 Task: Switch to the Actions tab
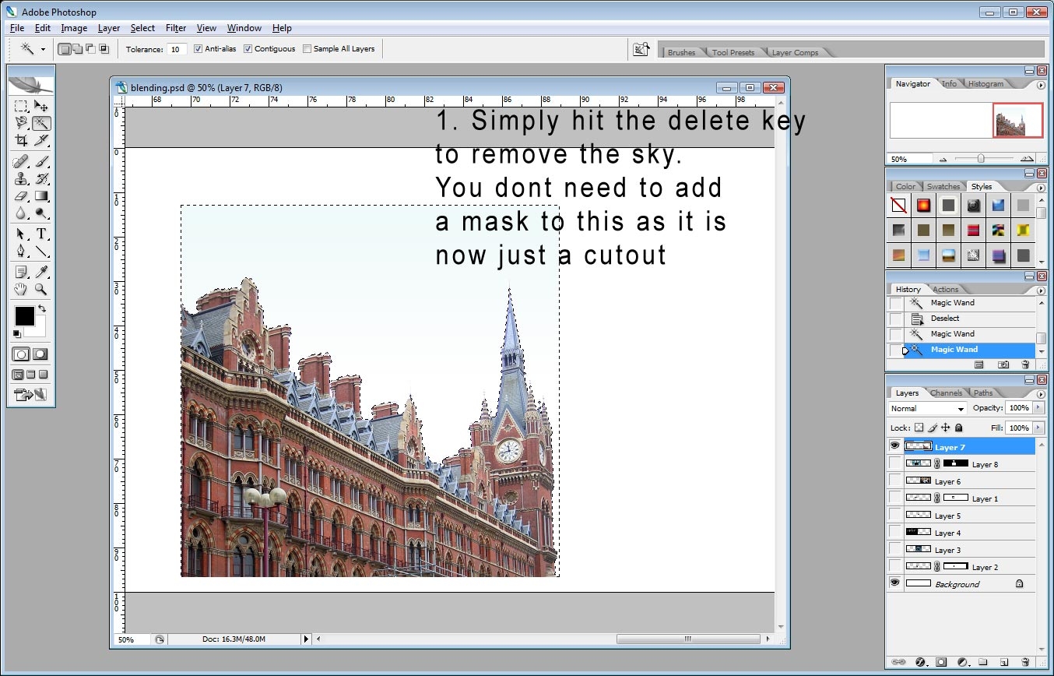coord(945,290)
